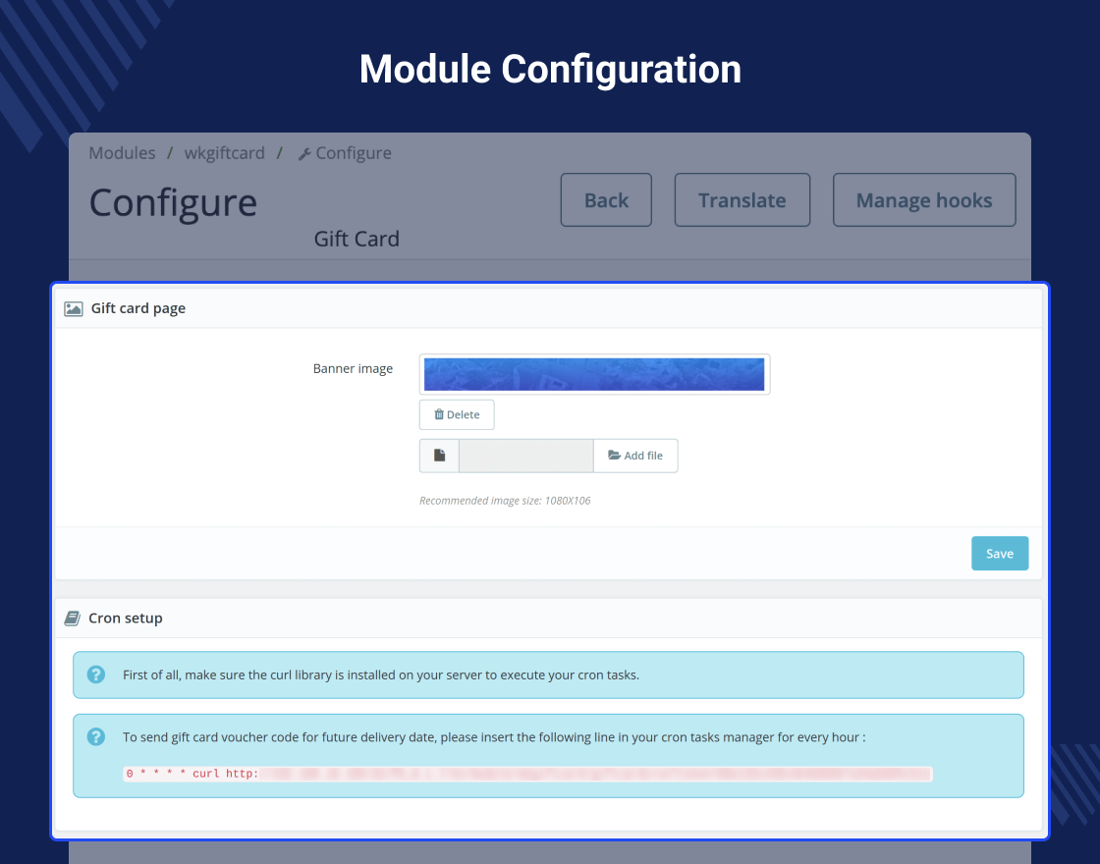1100x864 pixels.
Task: Open the Modules breadcrumb link
Action: point(122,153)
